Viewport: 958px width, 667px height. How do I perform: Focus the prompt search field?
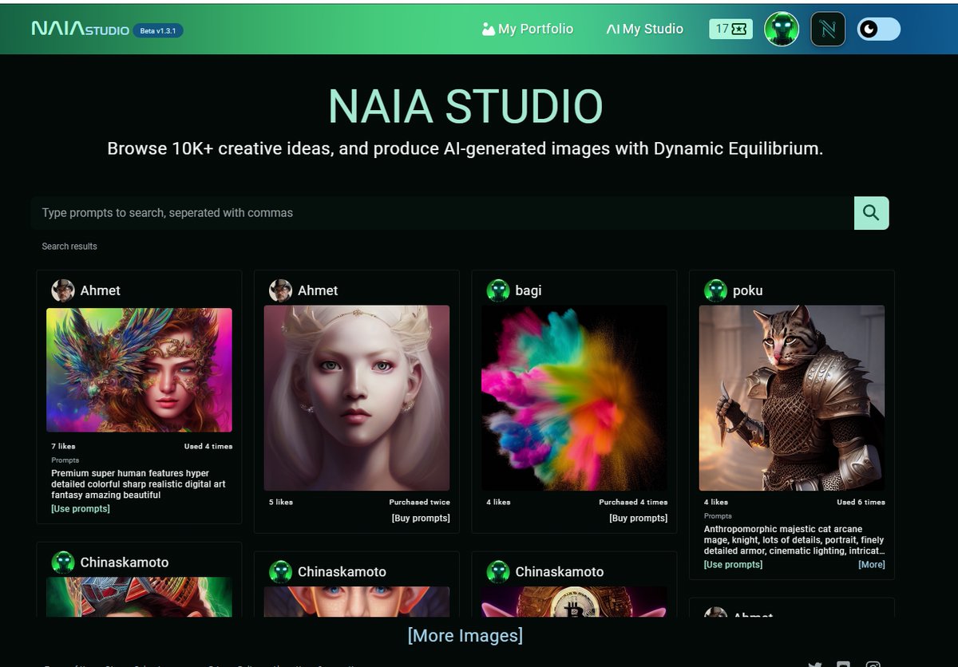click(442, 213)
